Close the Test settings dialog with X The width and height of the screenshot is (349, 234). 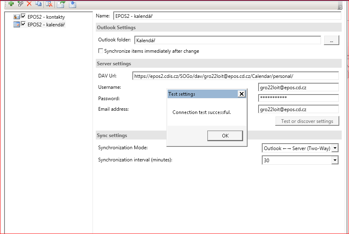[241, 94]
